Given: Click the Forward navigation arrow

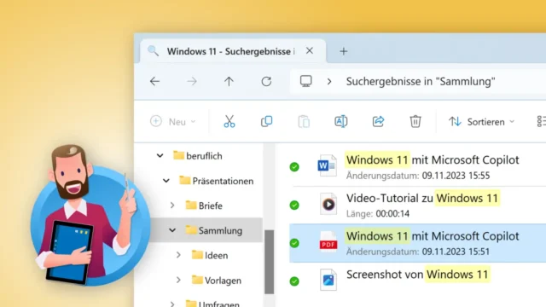Looking at the screenshot, I should click(x=192, y=82).
